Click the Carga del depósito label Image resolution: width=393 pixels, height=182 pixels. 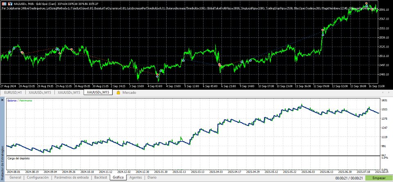click(x=18, y=159)
